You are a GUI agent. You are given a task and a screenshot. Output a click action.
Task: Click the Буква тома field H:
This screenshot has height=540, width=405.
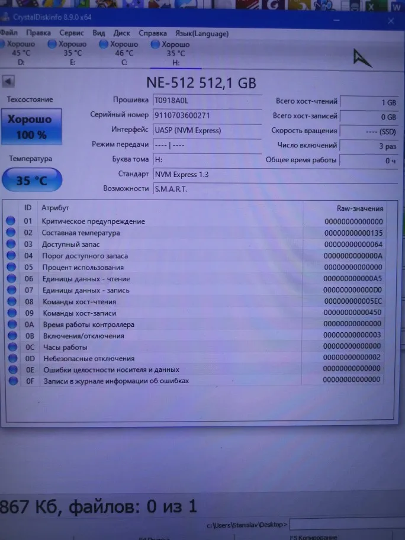pyautogui.click(x=207, y=159)
